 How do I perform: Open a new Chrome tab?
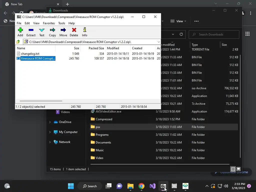[x=67, y=4]
